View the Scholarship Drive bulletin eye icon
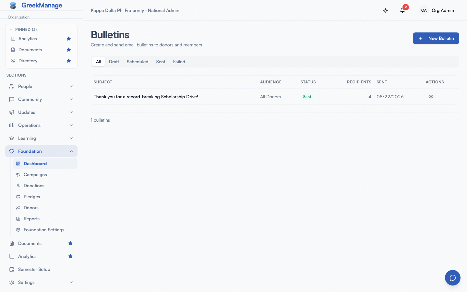 coord(431,97)
